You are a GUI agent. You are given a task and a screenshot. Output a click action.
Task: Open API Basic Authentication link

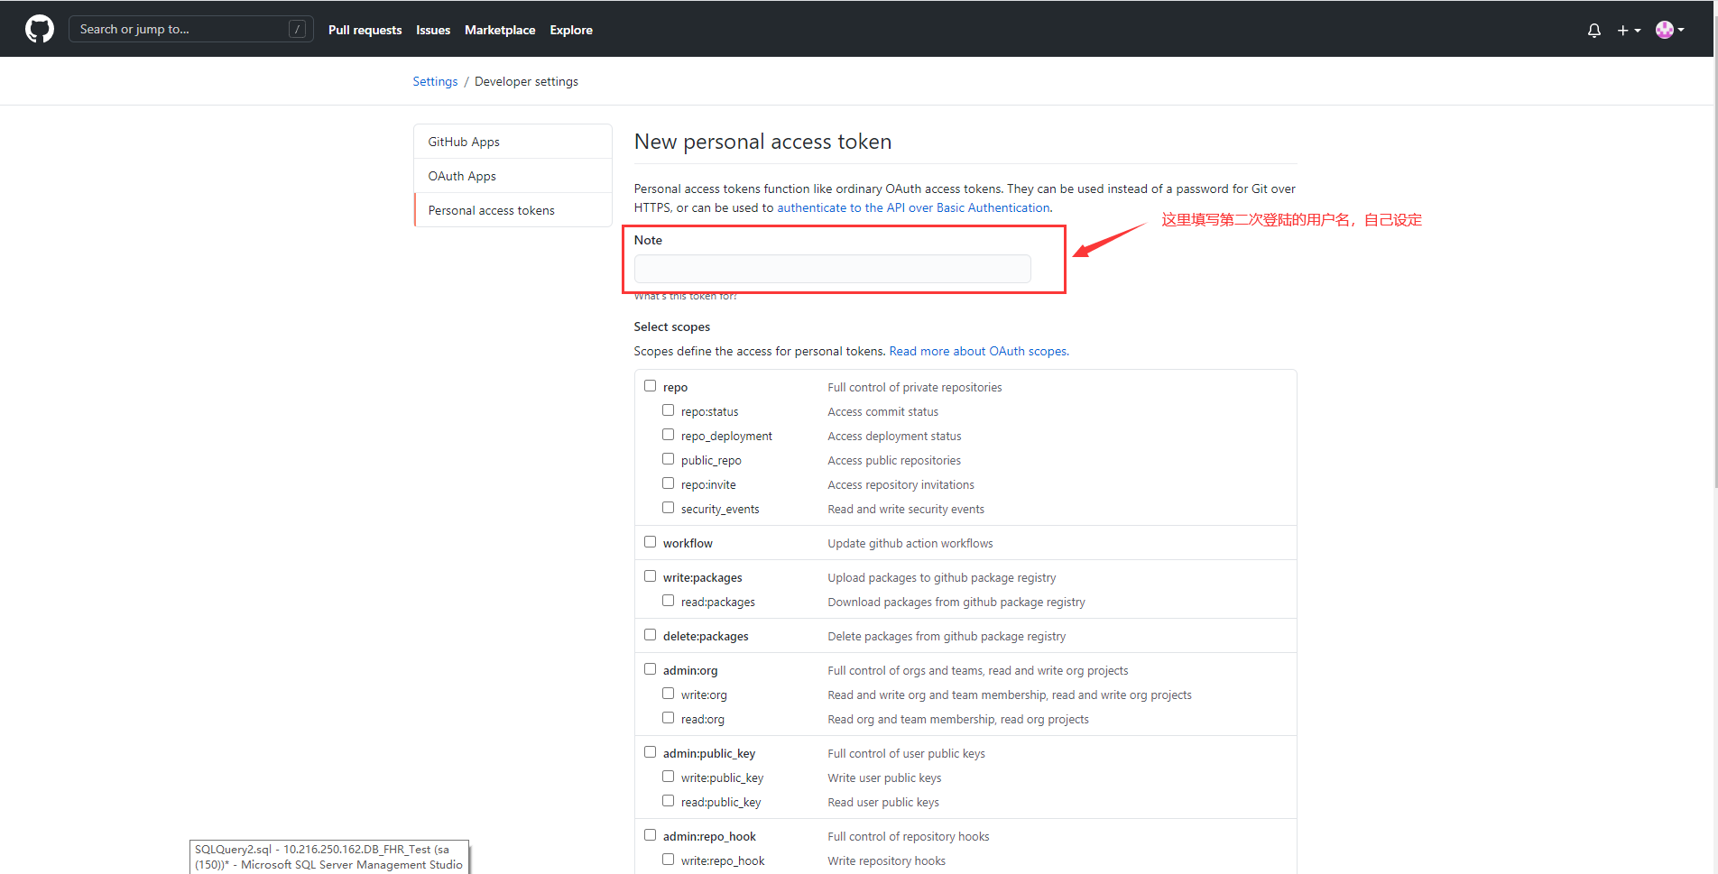tap(913, 207)
